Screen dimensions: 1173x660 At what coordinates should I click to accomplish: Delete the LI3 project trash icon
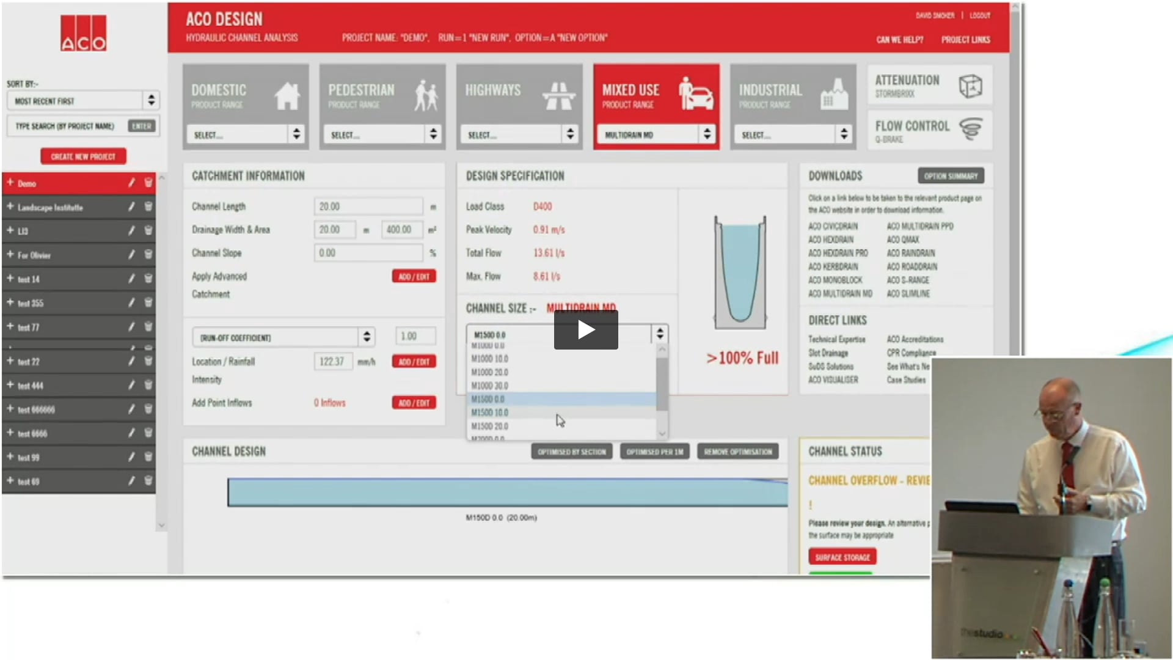(x=148, y=231)
